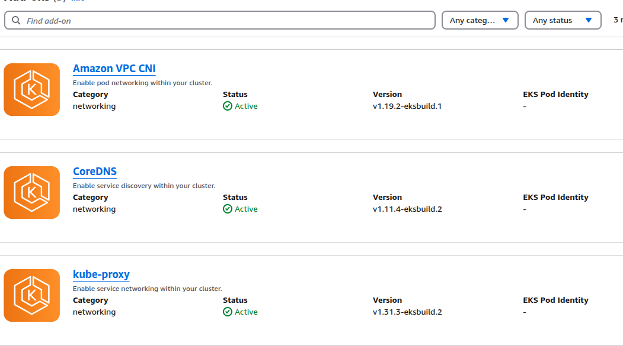
Task: Click the Status heading in Amazon VPC CNI card
Action: [x=235, y=94]
